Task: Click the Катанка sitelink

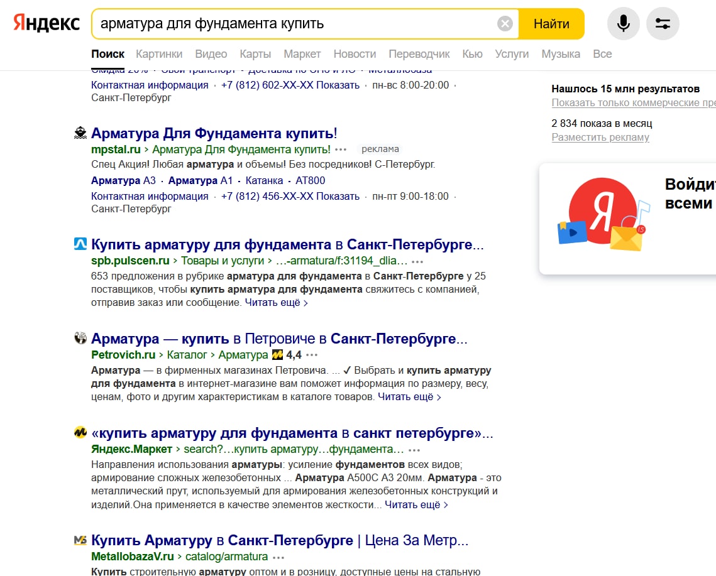Action: point(264,180)
